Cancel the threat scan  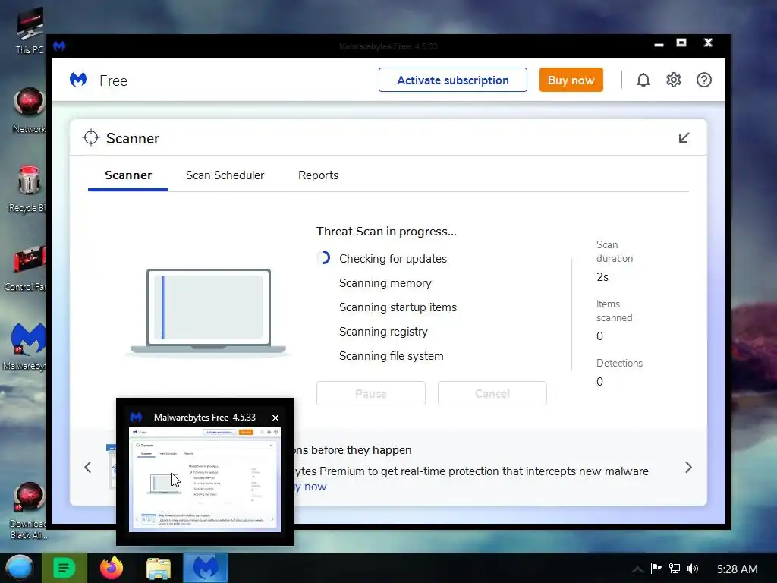point(492,393)
